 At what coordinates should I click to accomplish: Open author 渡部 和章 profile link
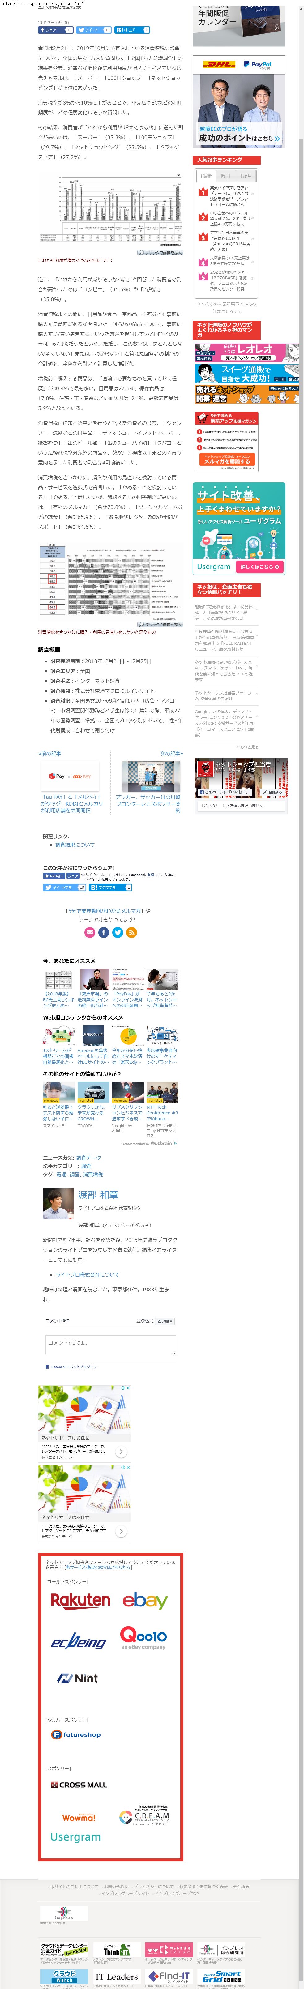point(98,1195)
